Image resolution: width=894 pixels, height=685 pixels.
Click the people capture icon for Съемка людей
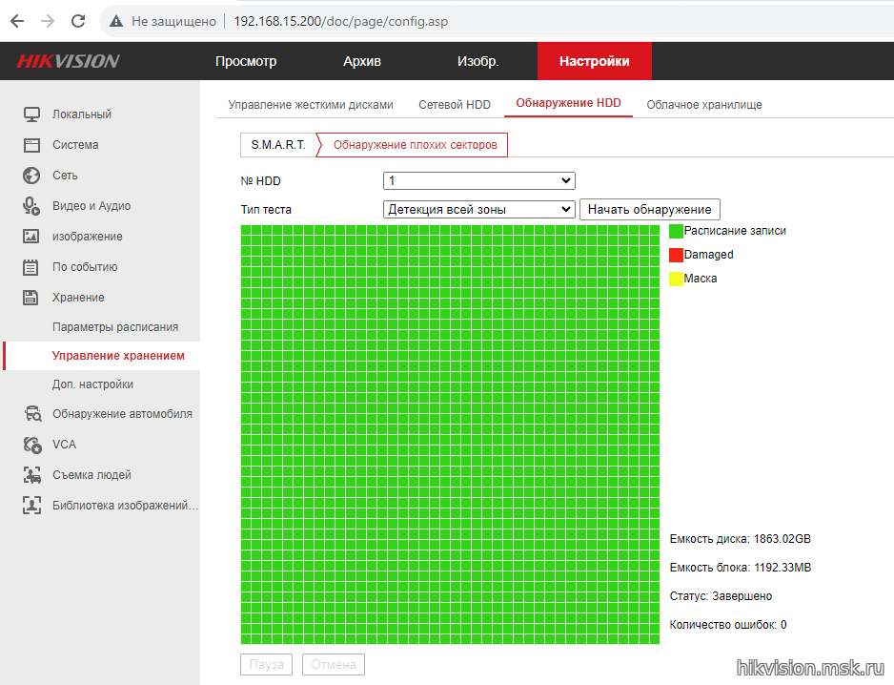pos(32,475)
